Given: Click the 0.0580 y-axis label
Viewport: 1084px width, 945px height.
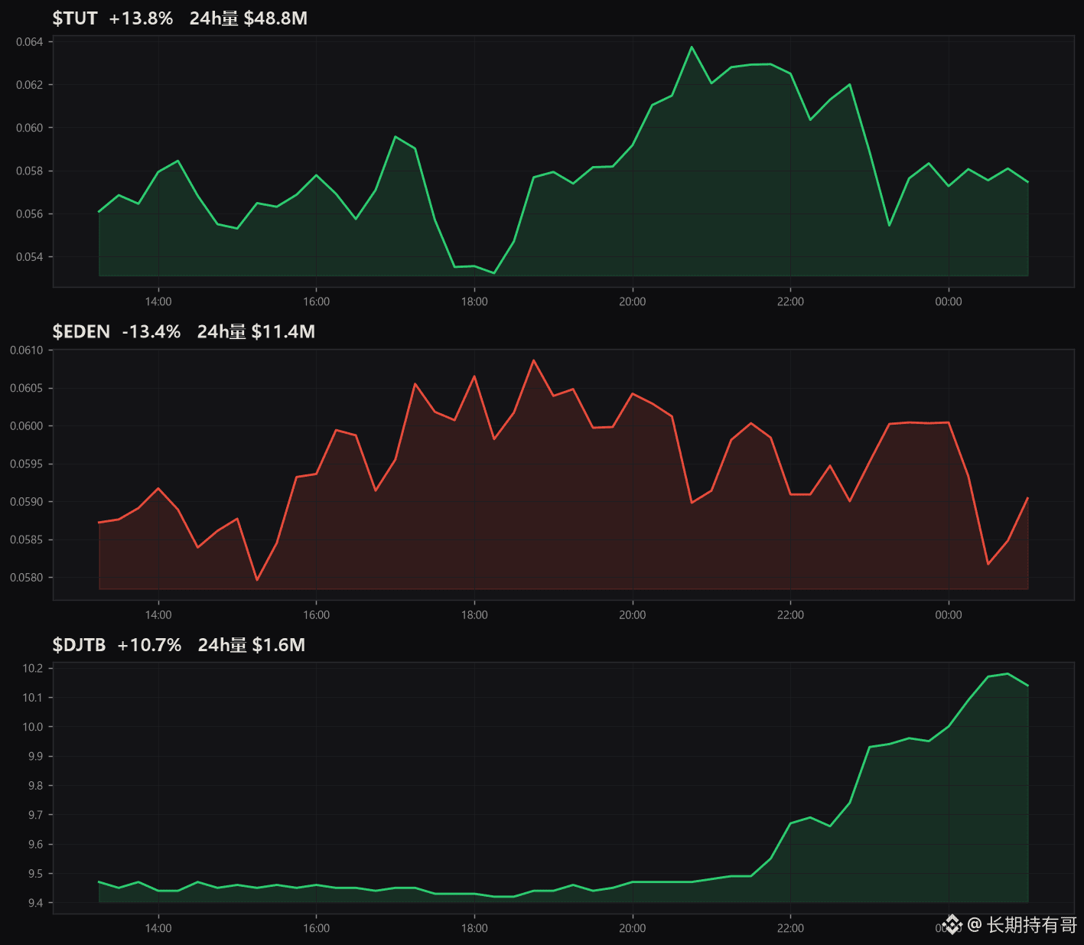Looking at the screenshot, I should (27, 578).
